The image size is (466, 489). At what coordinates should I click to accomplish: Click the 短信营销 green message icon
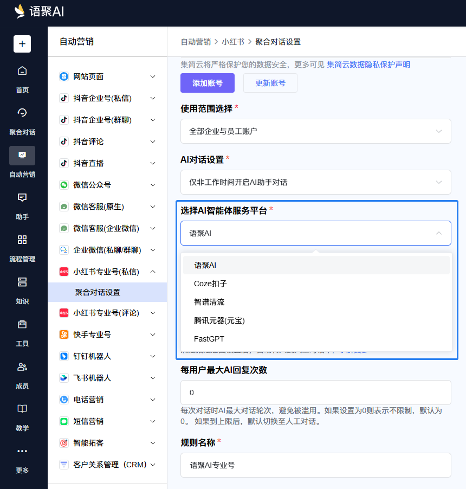[x=64, y=421]
